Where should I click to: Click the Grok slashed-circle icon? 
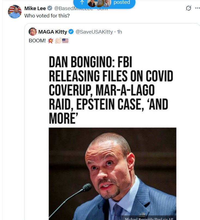click(189, 8)
